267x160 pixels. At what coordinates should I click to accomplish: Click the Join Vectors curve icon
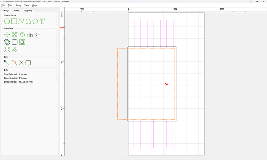click(x=14, y=63)
